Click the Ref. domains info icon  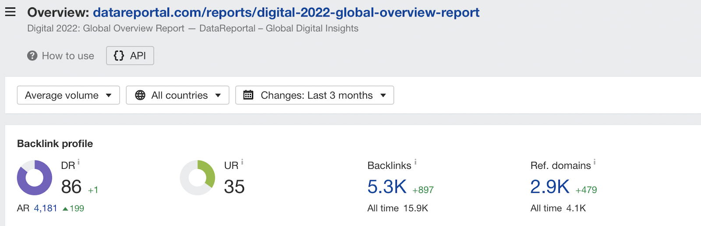tap(595, 162)
